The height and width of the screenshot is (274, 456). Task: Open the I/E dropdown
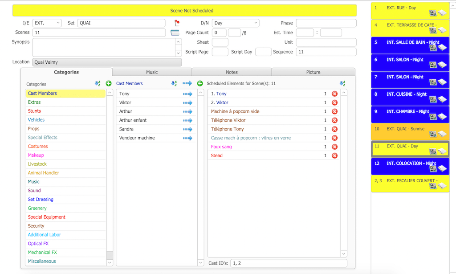coord(47,23)
